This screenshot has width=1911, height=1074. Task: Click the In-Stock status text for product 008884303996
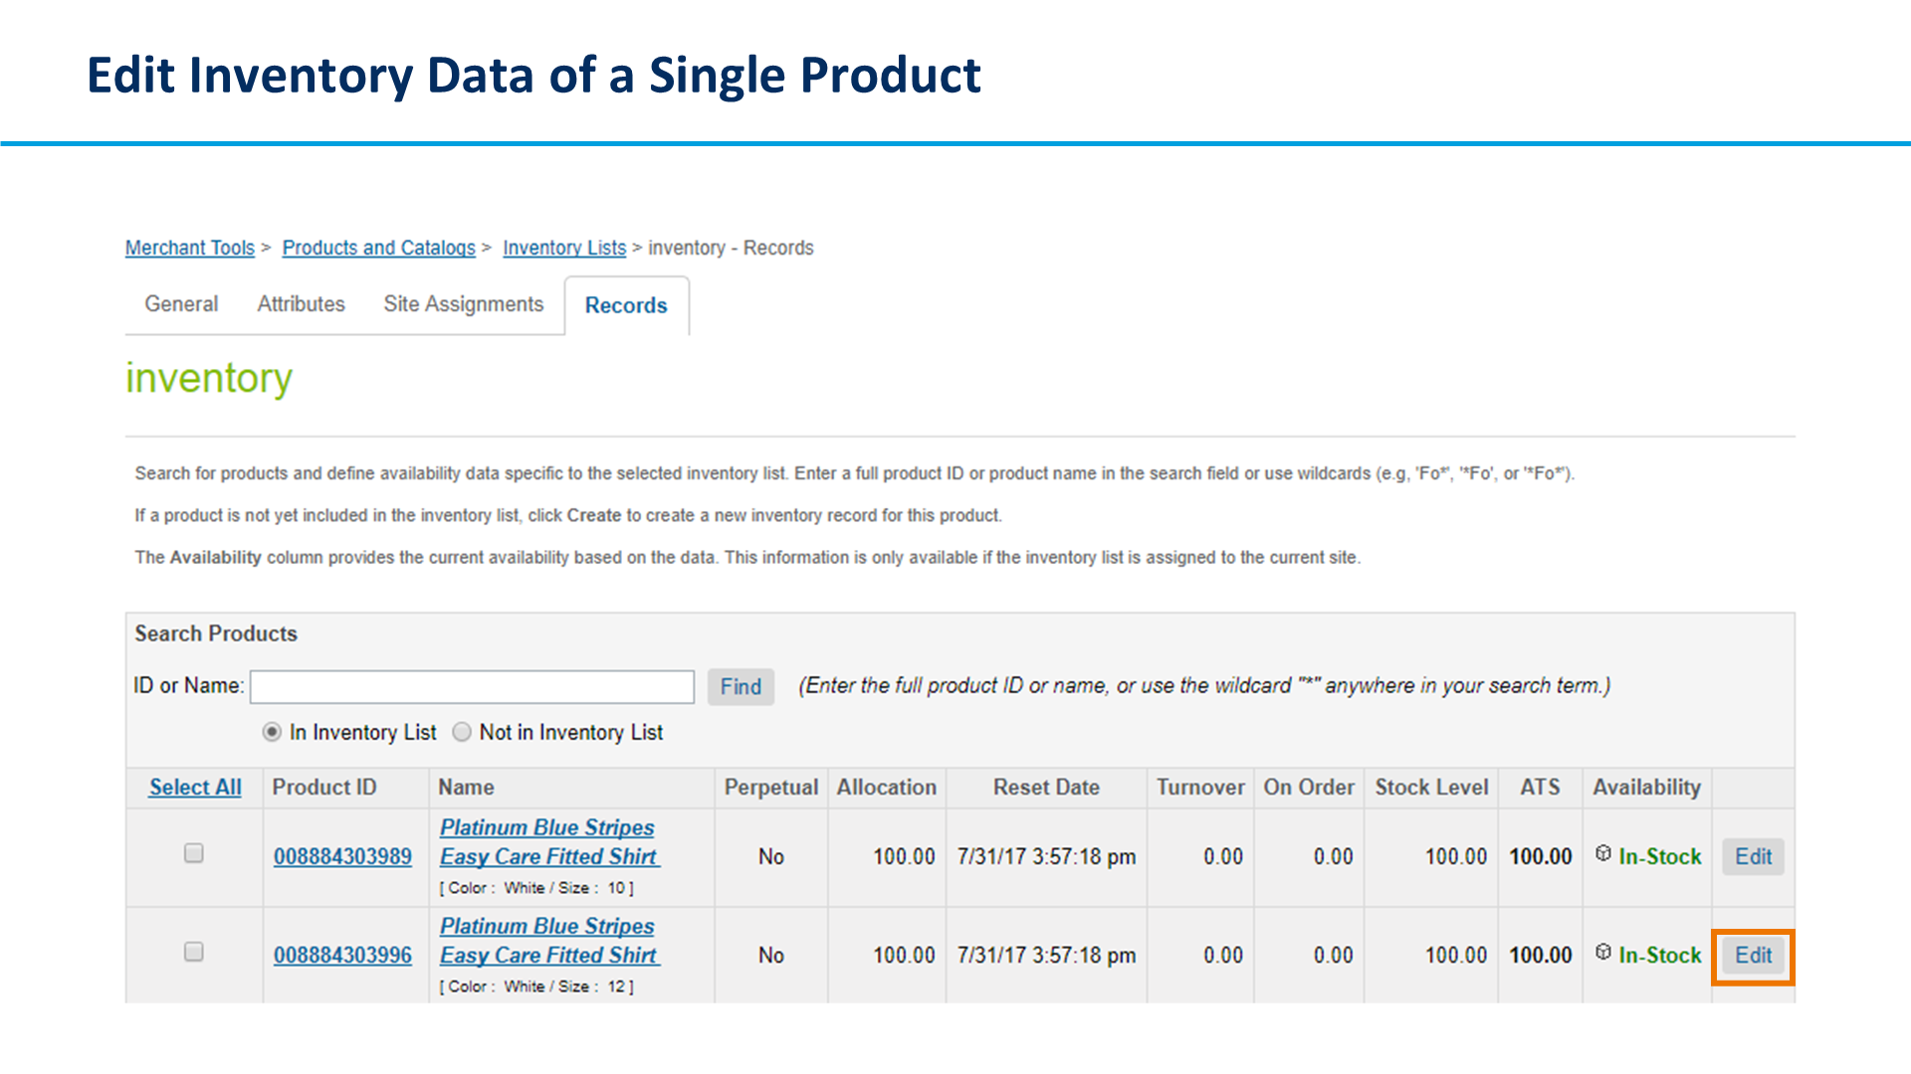[x=1660, y=955]
